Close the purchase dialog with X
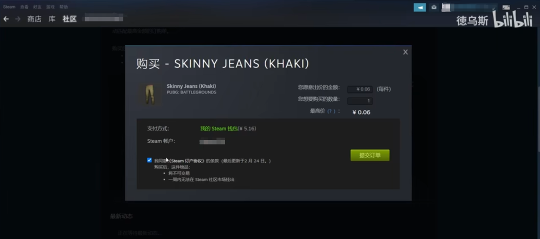 (405, 52)
